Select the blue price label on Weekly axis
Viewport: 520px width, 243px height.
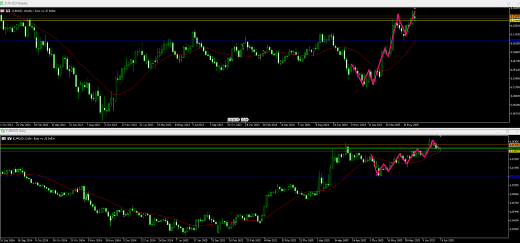pos(515,40)
